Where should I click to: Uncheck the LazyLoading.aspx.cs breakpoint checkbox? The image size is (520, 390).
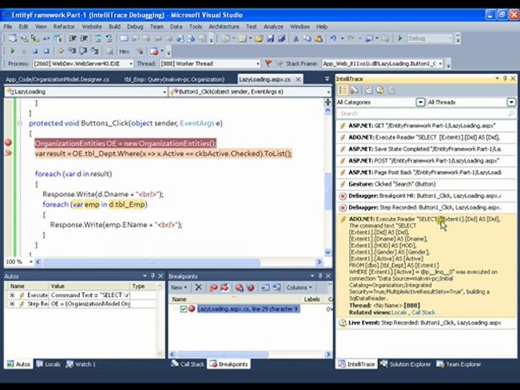184,309
